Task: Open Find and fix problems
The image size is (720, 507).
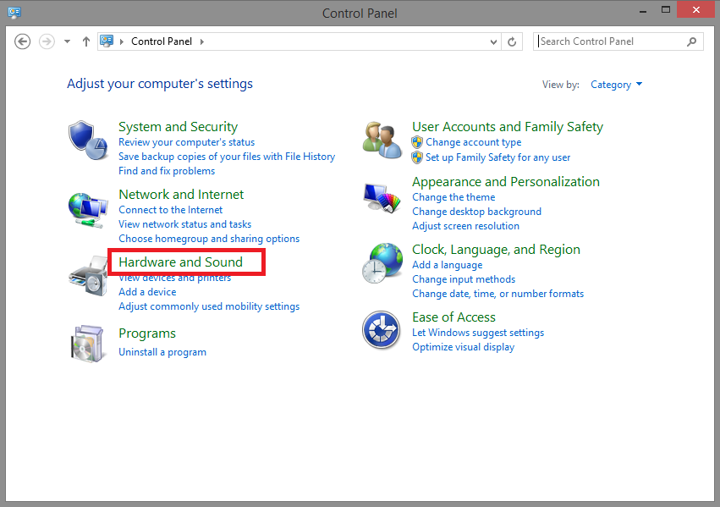Action: pos(167,171)
